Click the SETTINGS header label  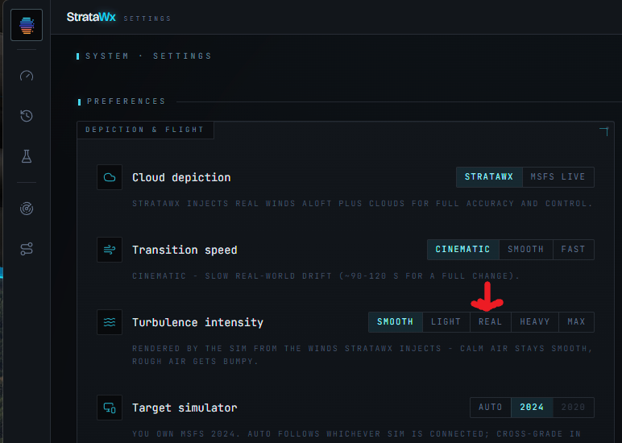pyautogui.click(x=147, y=19)
